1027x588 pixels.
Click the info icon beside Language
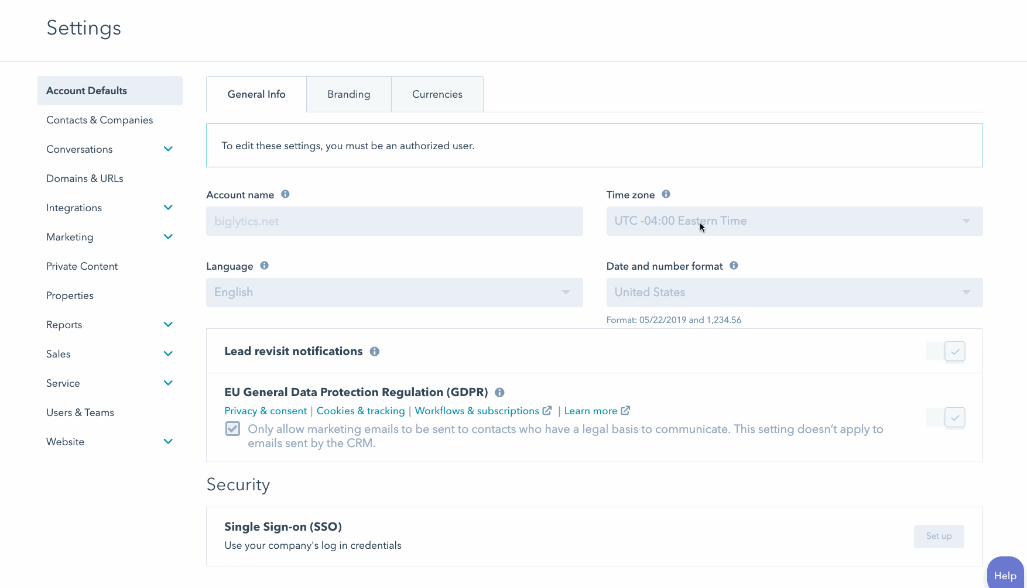pyautogui.click(x=264, y=266)
